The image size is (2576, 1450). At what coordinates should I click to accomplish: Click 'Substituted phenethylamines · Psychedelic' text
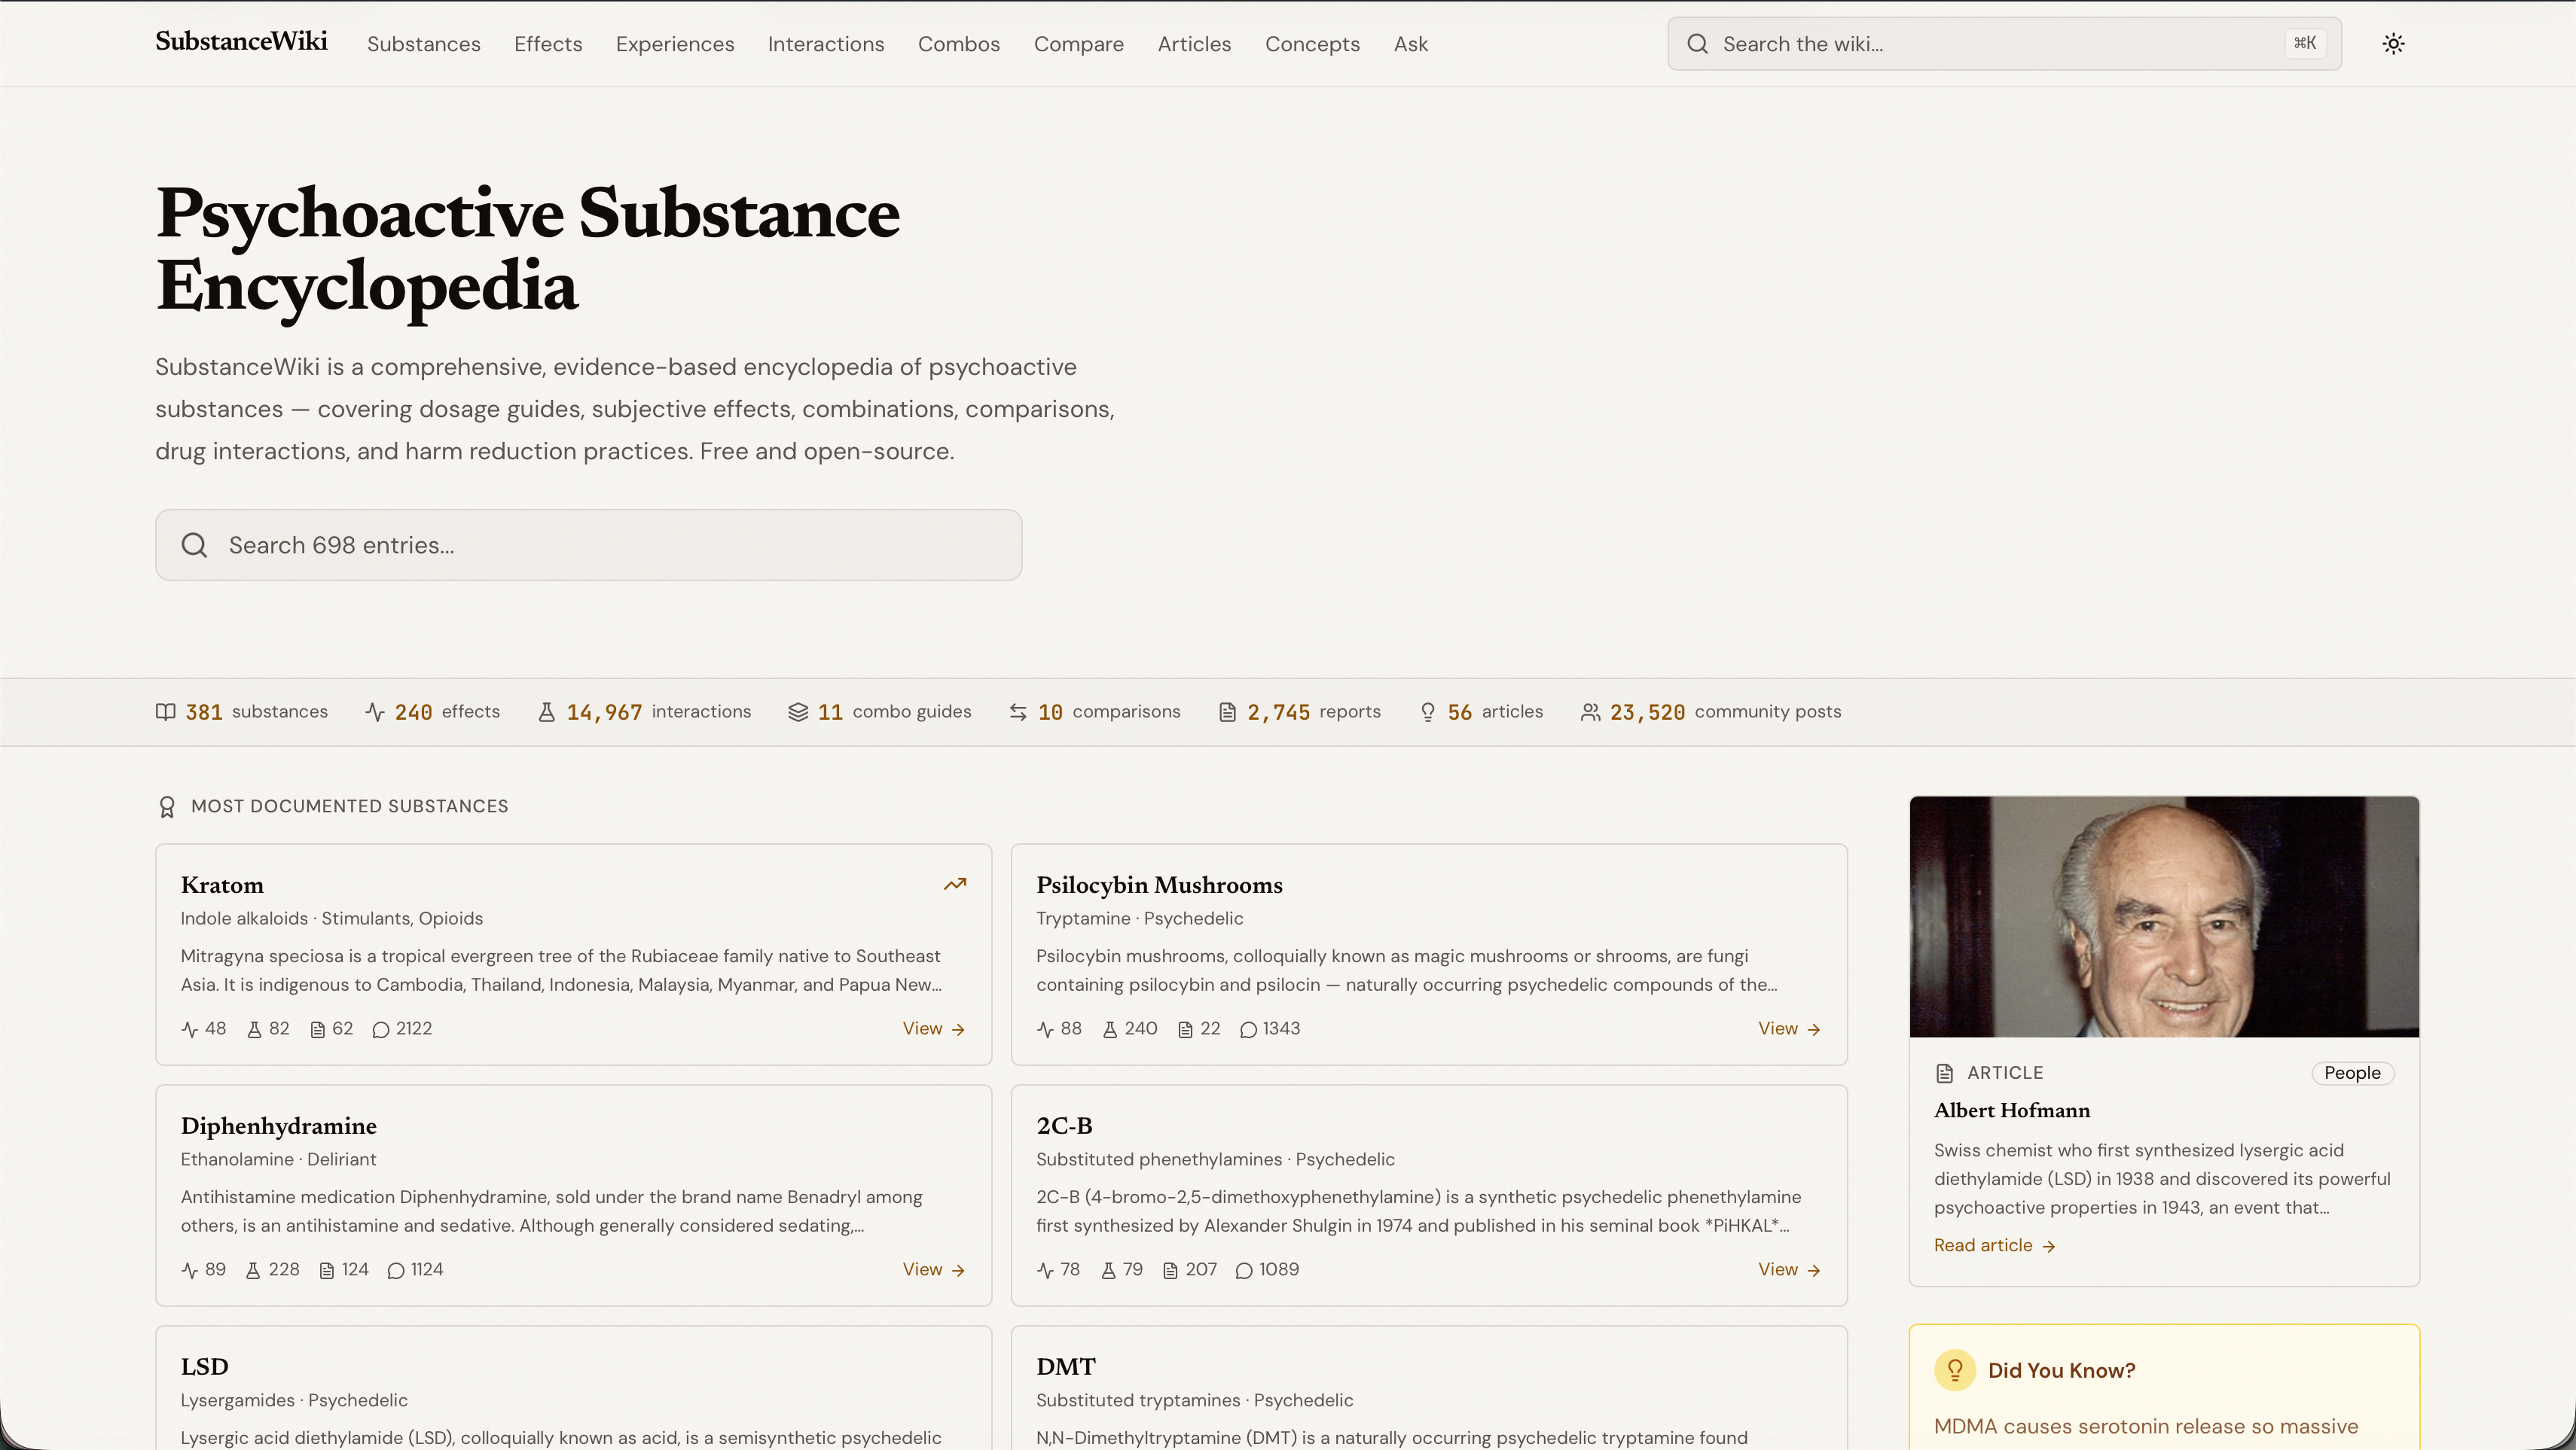pyautogui.click(x=1215, y=1159)
